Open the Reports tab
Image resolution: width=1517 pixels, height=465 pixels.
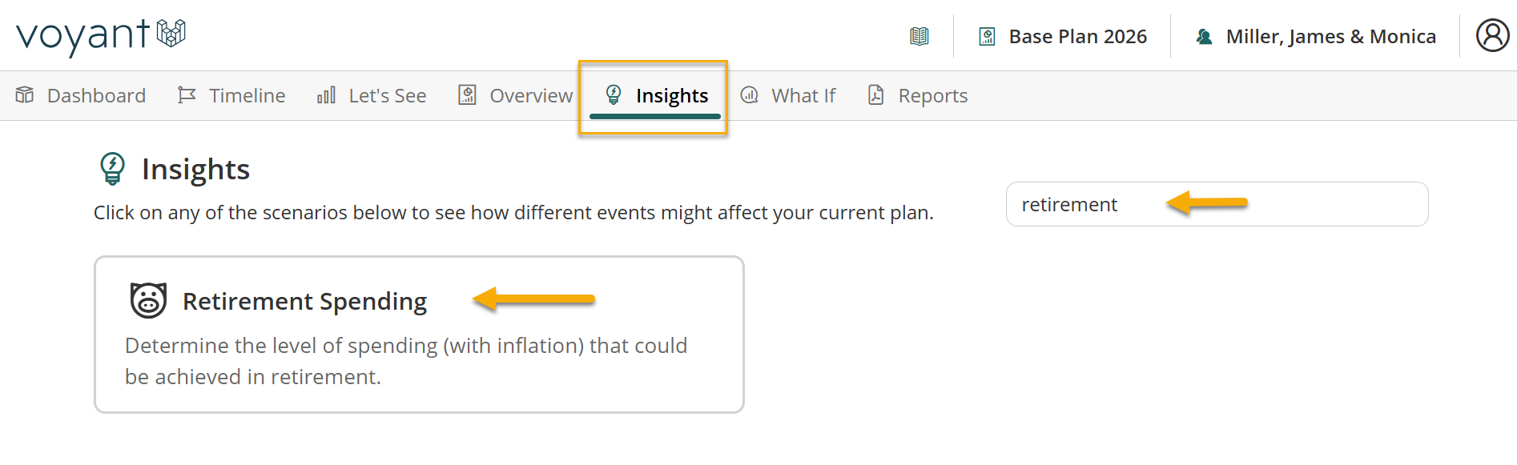(918, 95)
